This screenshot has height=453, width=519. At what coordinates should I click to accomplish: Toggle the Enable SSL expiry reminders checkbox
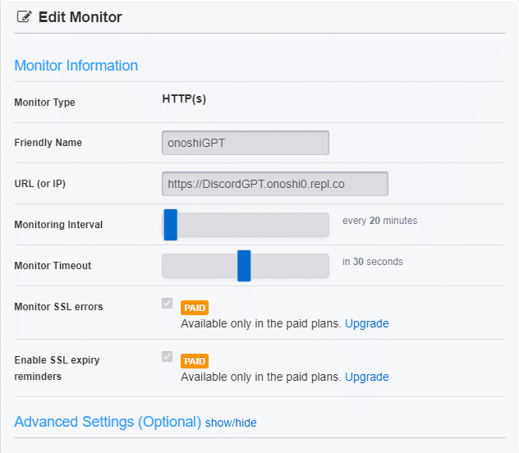coord(168,357)
